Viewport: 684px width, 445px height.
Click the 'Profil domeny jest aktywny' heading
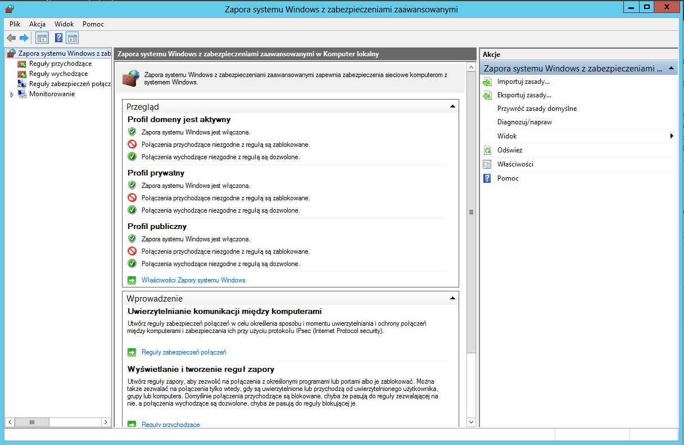point(179,119)
